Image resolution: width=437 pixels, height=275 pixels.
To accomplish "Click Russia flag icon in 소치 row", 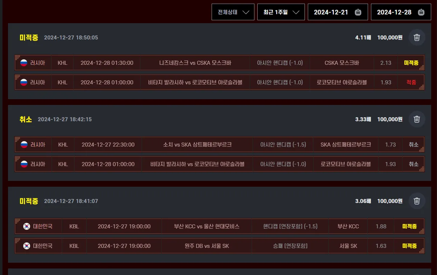I will click(x=24, y=144).
